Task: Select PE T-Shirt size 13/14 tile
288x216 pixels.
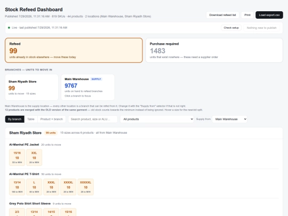Action: point(17,187)
